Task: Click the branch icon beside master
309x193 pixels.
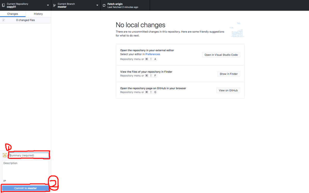Action: point(54,5)
